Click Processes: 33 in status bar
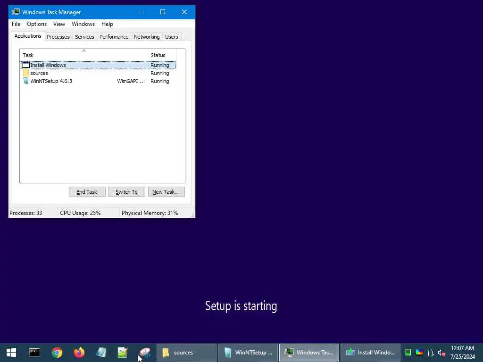The width and height of the screenshot is (483, 362). pyautogui.click(x=25, y=213)
